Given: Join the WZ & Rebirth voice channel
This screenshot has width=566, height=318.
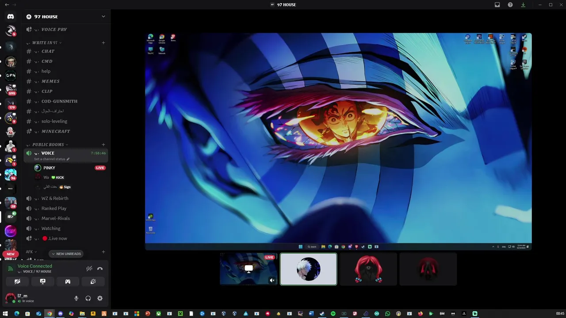Looking at the screenshot, I should (66, 198).
